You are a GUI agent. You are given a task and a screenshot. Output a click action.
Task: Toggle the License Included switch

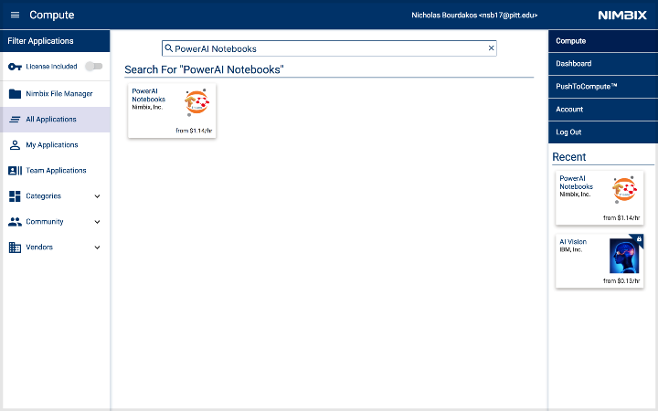93,66
